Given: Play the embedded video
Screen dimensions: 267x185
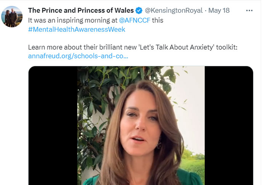Looking at the screenshot, I should tap(141, 126).
